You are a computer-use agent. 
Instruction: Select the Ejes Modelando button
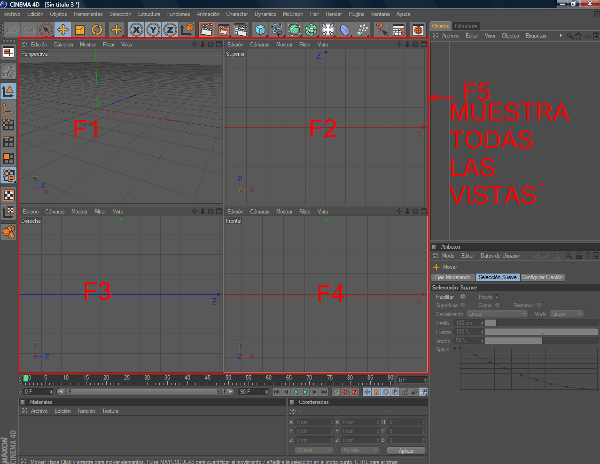pyautogui.click(x=452, y=277)
